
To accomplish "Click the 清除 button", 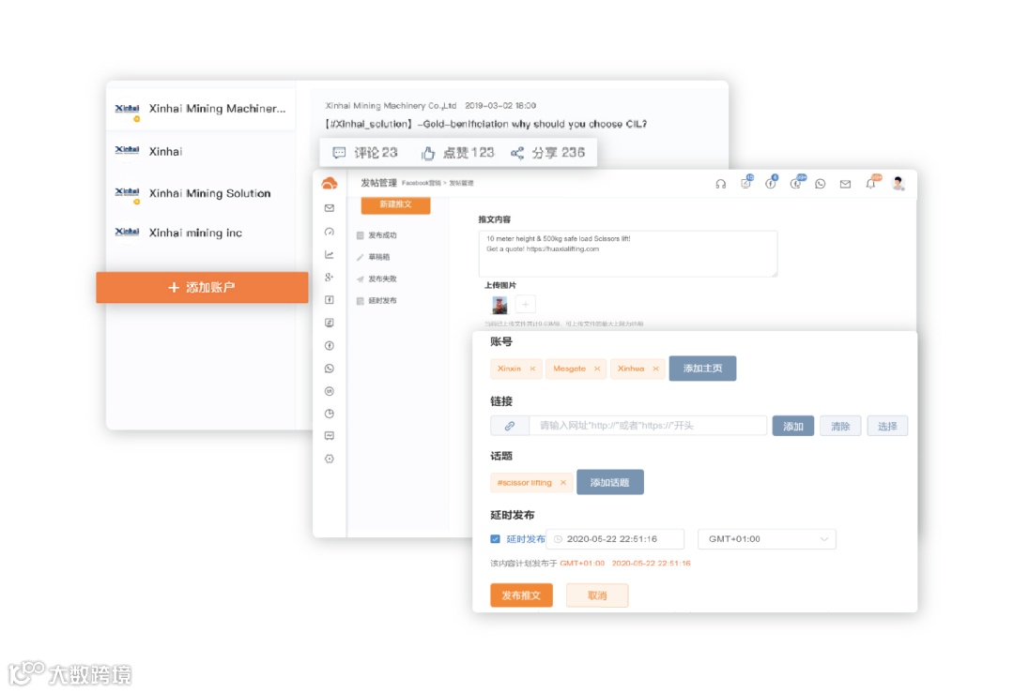I will 840,427.
